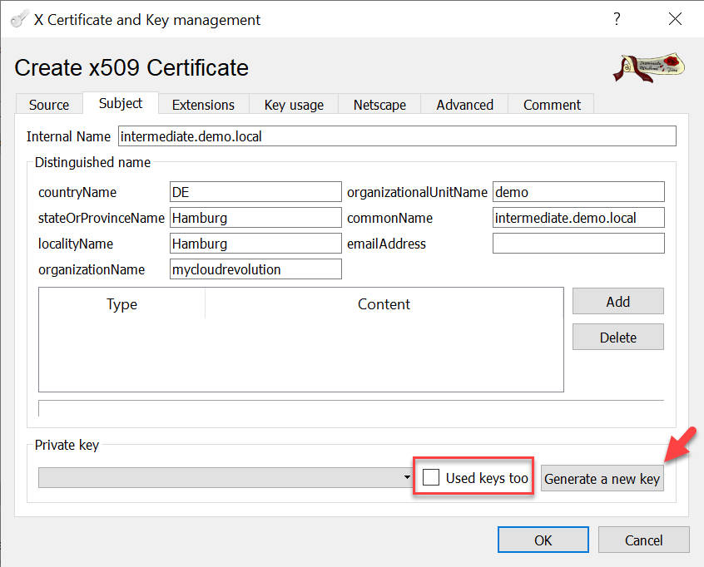Click the Delete button
This screenshot has height=567, width=704.
tap(617, 338)
